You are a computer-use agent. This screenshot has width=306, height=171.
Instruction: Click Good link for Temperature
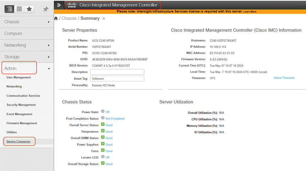coord(109,132)
